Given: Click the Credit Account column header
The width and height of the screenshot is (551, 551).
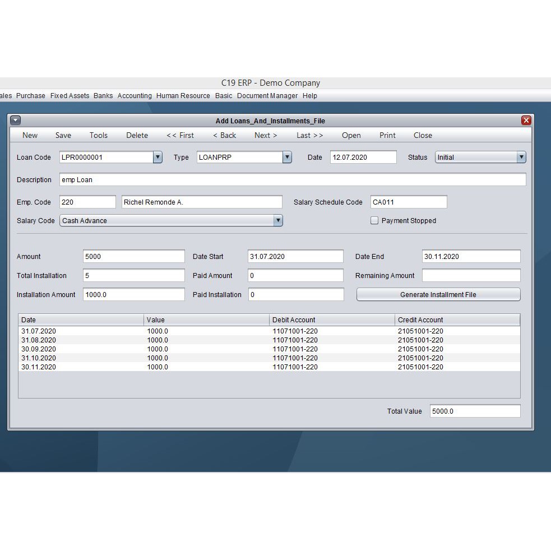Looking at the screenshot, I should pos(457,320).
